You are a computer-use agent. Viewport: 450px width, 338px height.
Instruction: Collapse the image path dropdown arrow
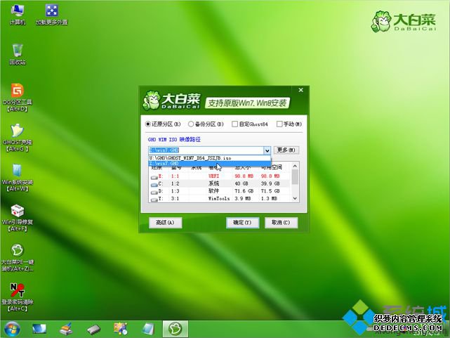tap(267, 150)
